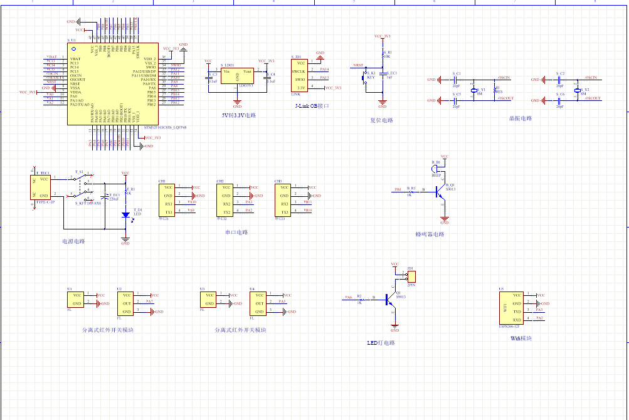
Task: Select the U2 infrared switch module
Action: click(x=125, y=303)
